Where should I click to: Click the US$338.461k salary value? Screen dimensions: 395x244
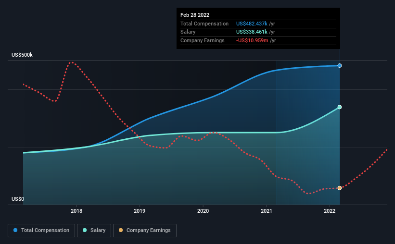252,32
